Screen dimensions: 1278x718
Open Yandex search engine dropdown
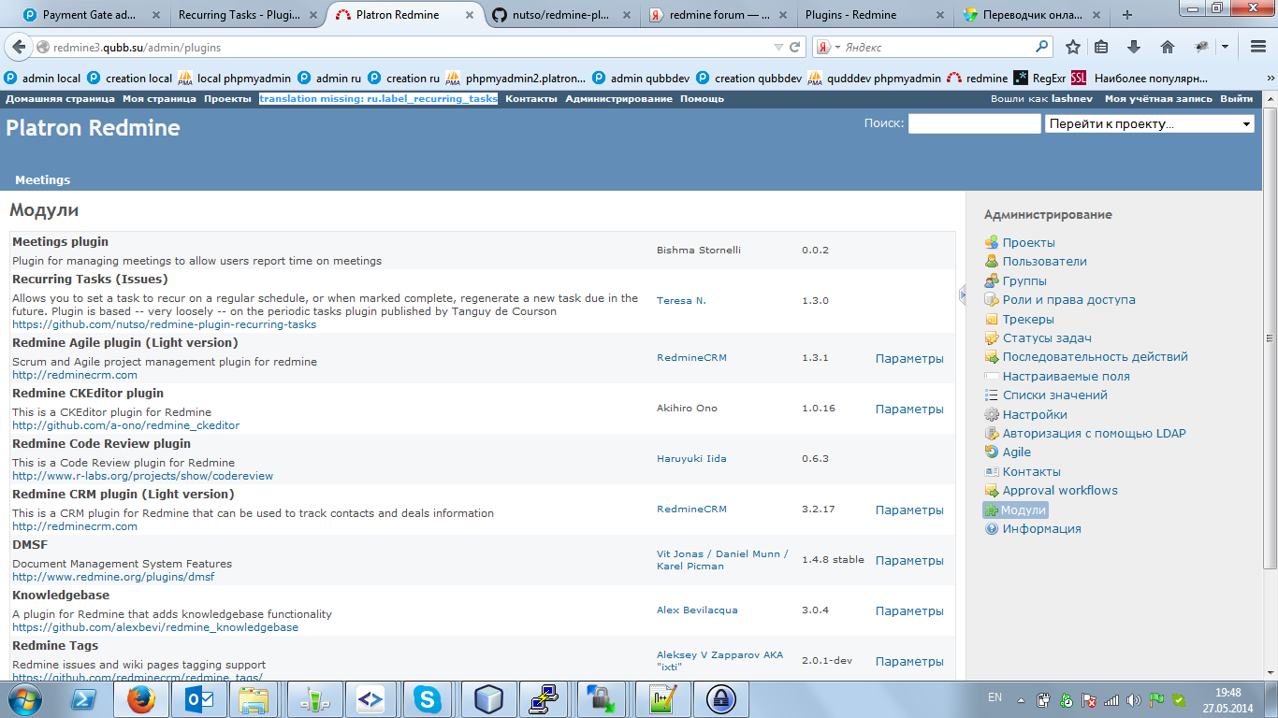pyautogui.click(x=828, y=47)
